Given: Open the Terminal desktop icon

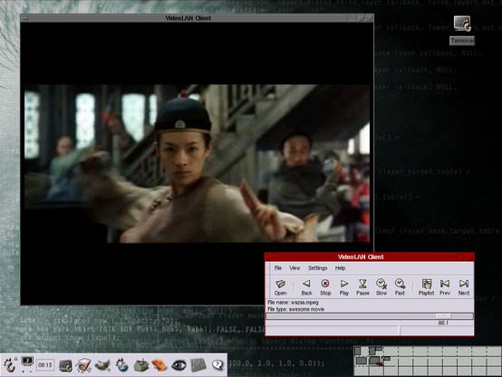Looking at the screenshot, I should point(462,24).
